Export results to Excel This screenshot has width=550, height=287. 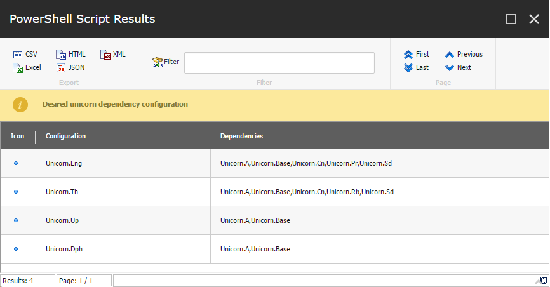click(x=27, y=67)
